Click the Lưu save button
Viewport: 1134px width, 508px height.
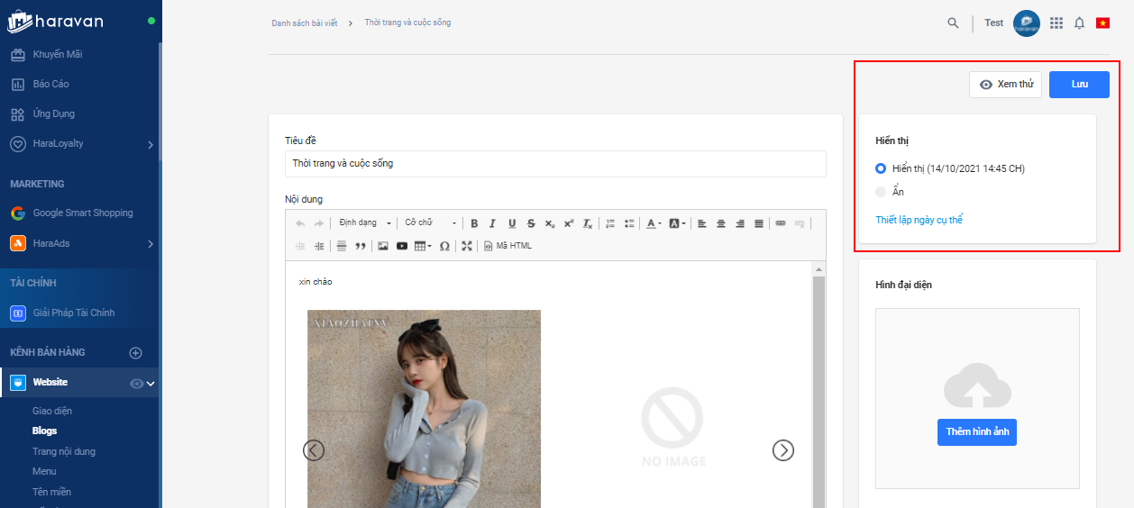pos(1079,85)
